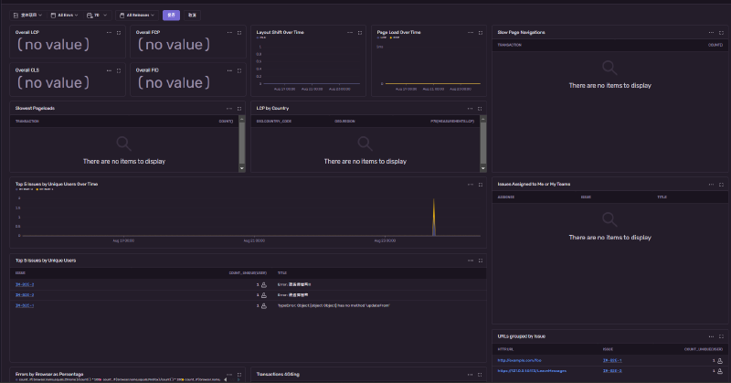This screenshot has height=383, width=731.
Task: Sort by TRANSACTION column in Slowest Pageloads
Action: click(27, 121)
